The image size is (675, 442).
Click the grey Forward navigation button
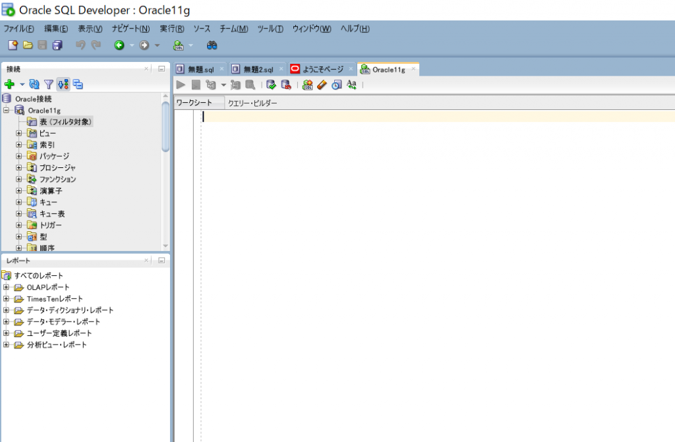(144, 45)
